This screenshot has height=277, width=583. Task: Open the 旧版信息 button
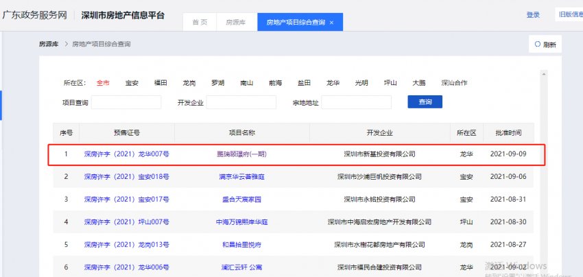pyautogui.click(x=570, y=14)
